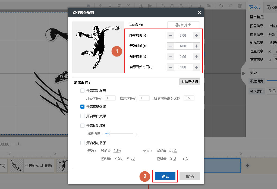Uncheck the 开启剪纸效果 checkbox

pyautogui.click(x=82, y=106)
